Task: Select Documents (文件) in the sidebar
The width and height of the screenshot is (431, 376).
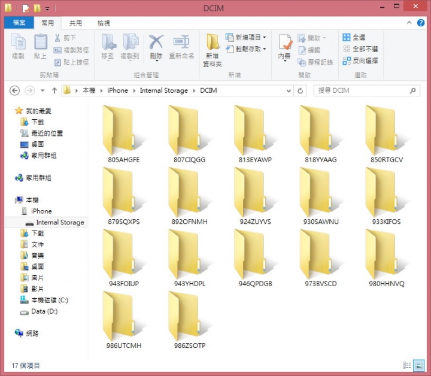Action: pyautogui.click(x=32, y=244)
